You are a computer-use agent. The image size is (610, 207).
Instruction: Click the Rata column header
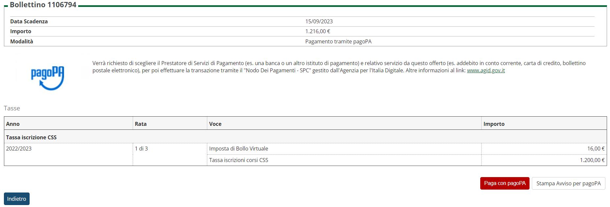pyautogui.click(x=141, y=124)
